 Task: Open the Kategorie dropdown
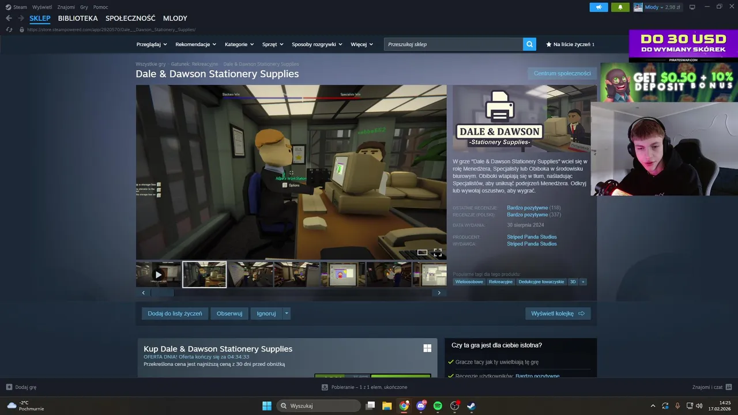[x=239, y=44]
